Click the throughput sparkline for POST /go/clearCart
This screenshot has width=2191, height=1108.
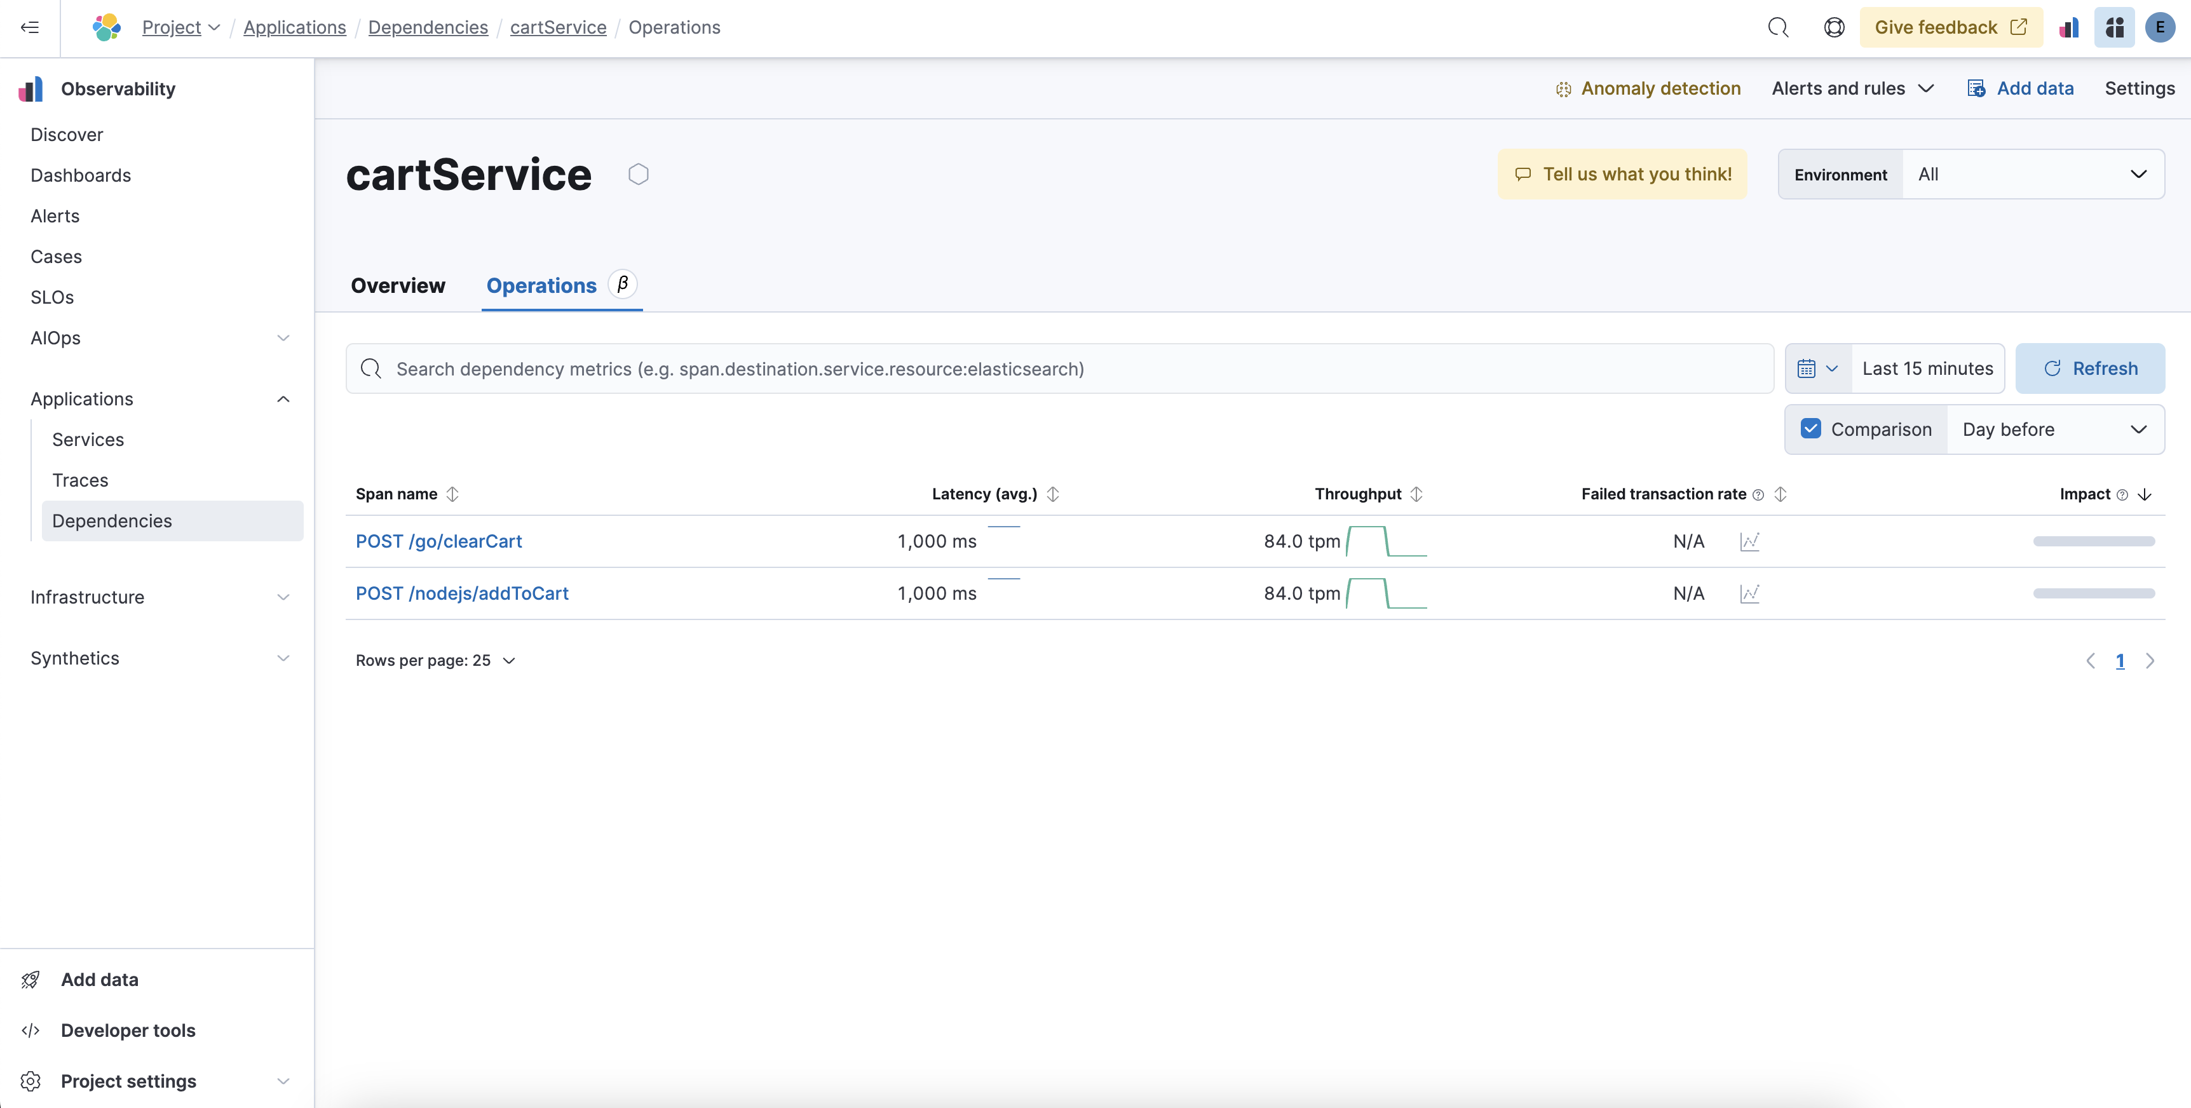pos(1387,542)
